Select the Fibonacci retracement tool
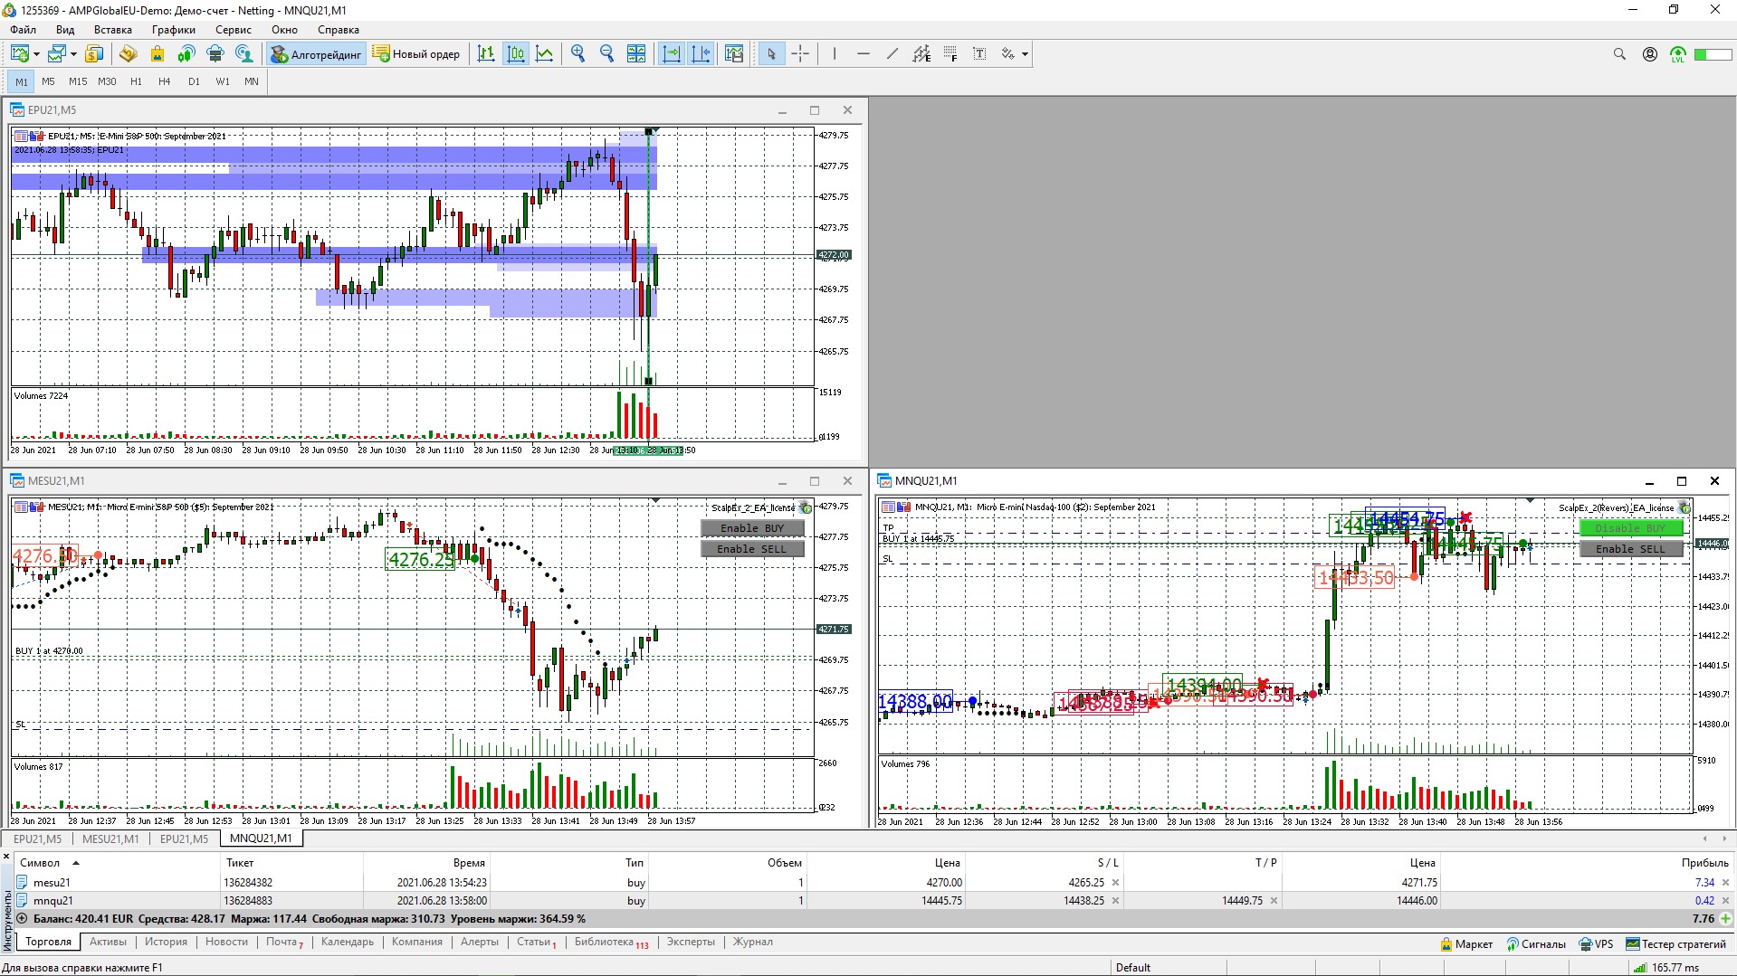Screen dimensions: 1737x976 coord(950,54)
